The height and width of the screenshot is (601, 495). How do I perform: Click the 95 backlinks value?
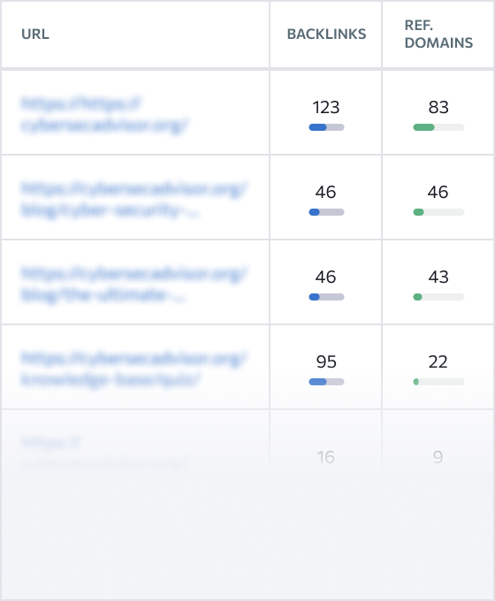[326, 361]
